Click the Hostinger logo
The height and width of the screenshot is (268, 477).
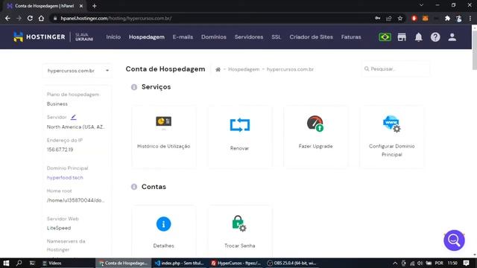click(40, 36)
